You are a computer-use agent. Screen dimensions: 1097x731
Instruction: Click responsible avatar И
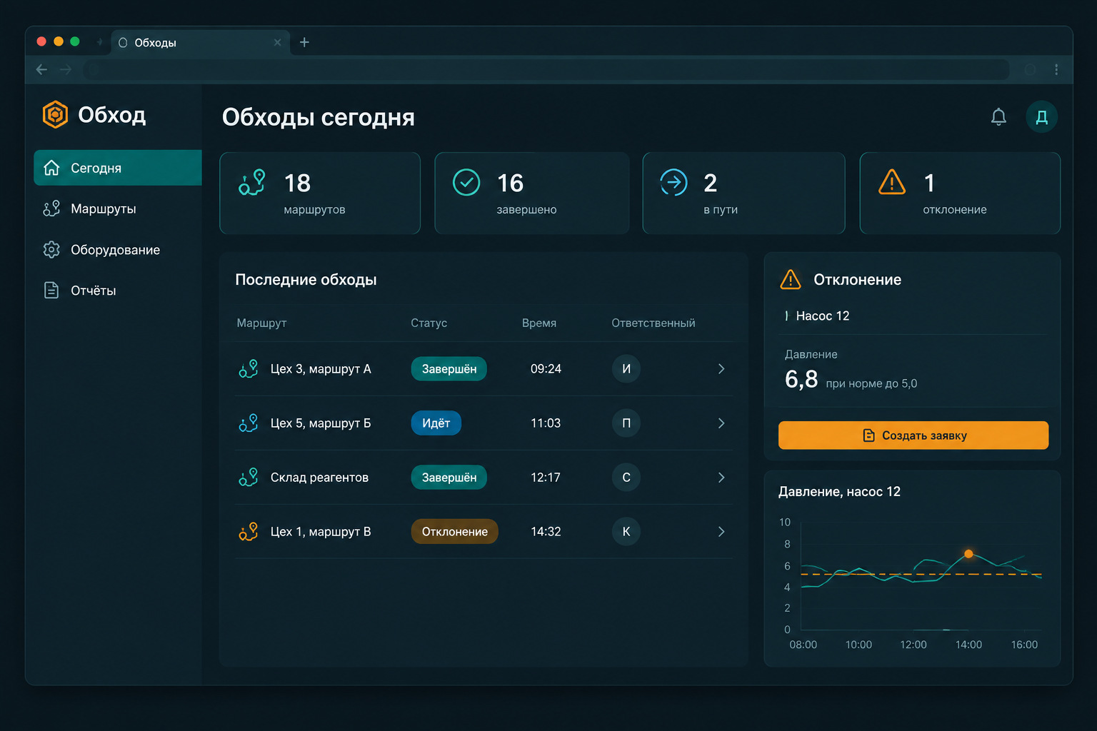click(x=626, y=369)
